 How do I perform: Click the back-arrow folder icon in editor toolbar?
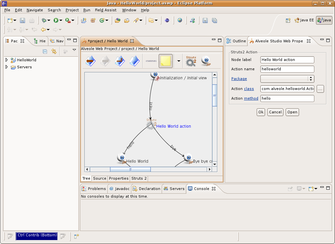[91, 61]
